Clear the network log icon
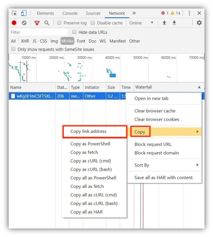The height and width of the screenshot is (237, 213). tap(24, 23)
